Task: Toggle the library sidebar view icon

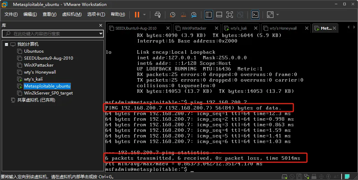Action: click(x=209, y=15)
